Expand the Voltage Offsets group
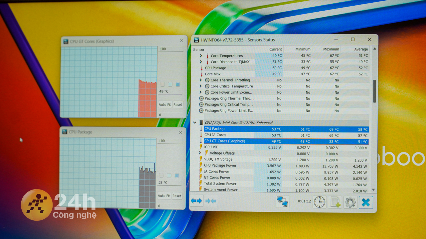 [x=200, y=153]
